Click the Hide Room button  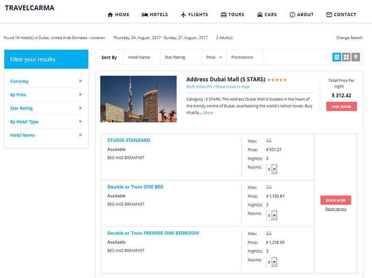341,107
